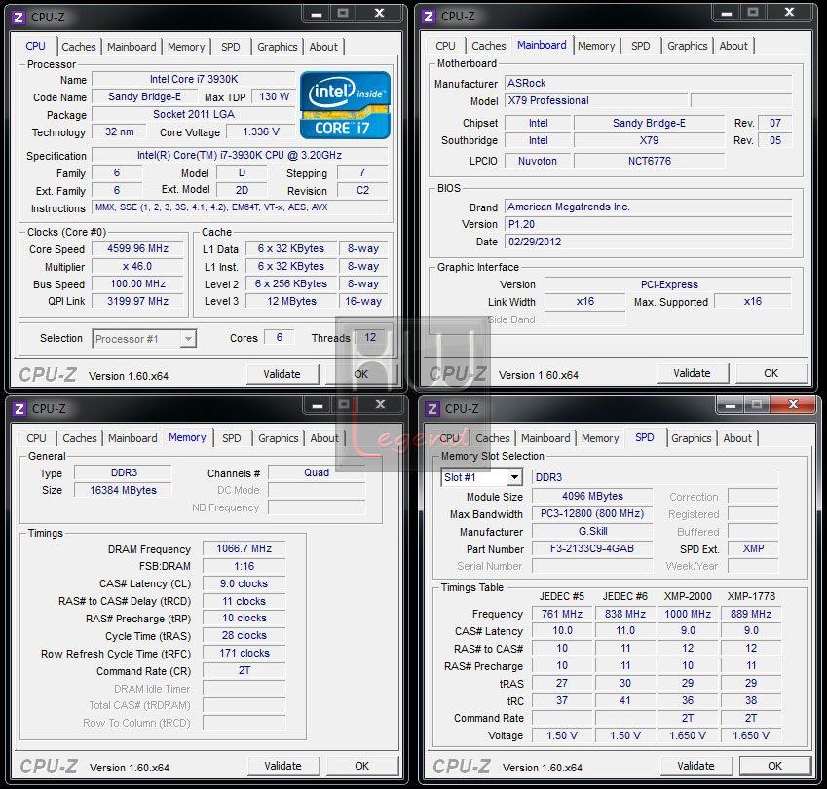This screenshot has width=827, height=789.
Task: Click the Core Speed value 4599.96 MHz
Action: coord(137,248)
